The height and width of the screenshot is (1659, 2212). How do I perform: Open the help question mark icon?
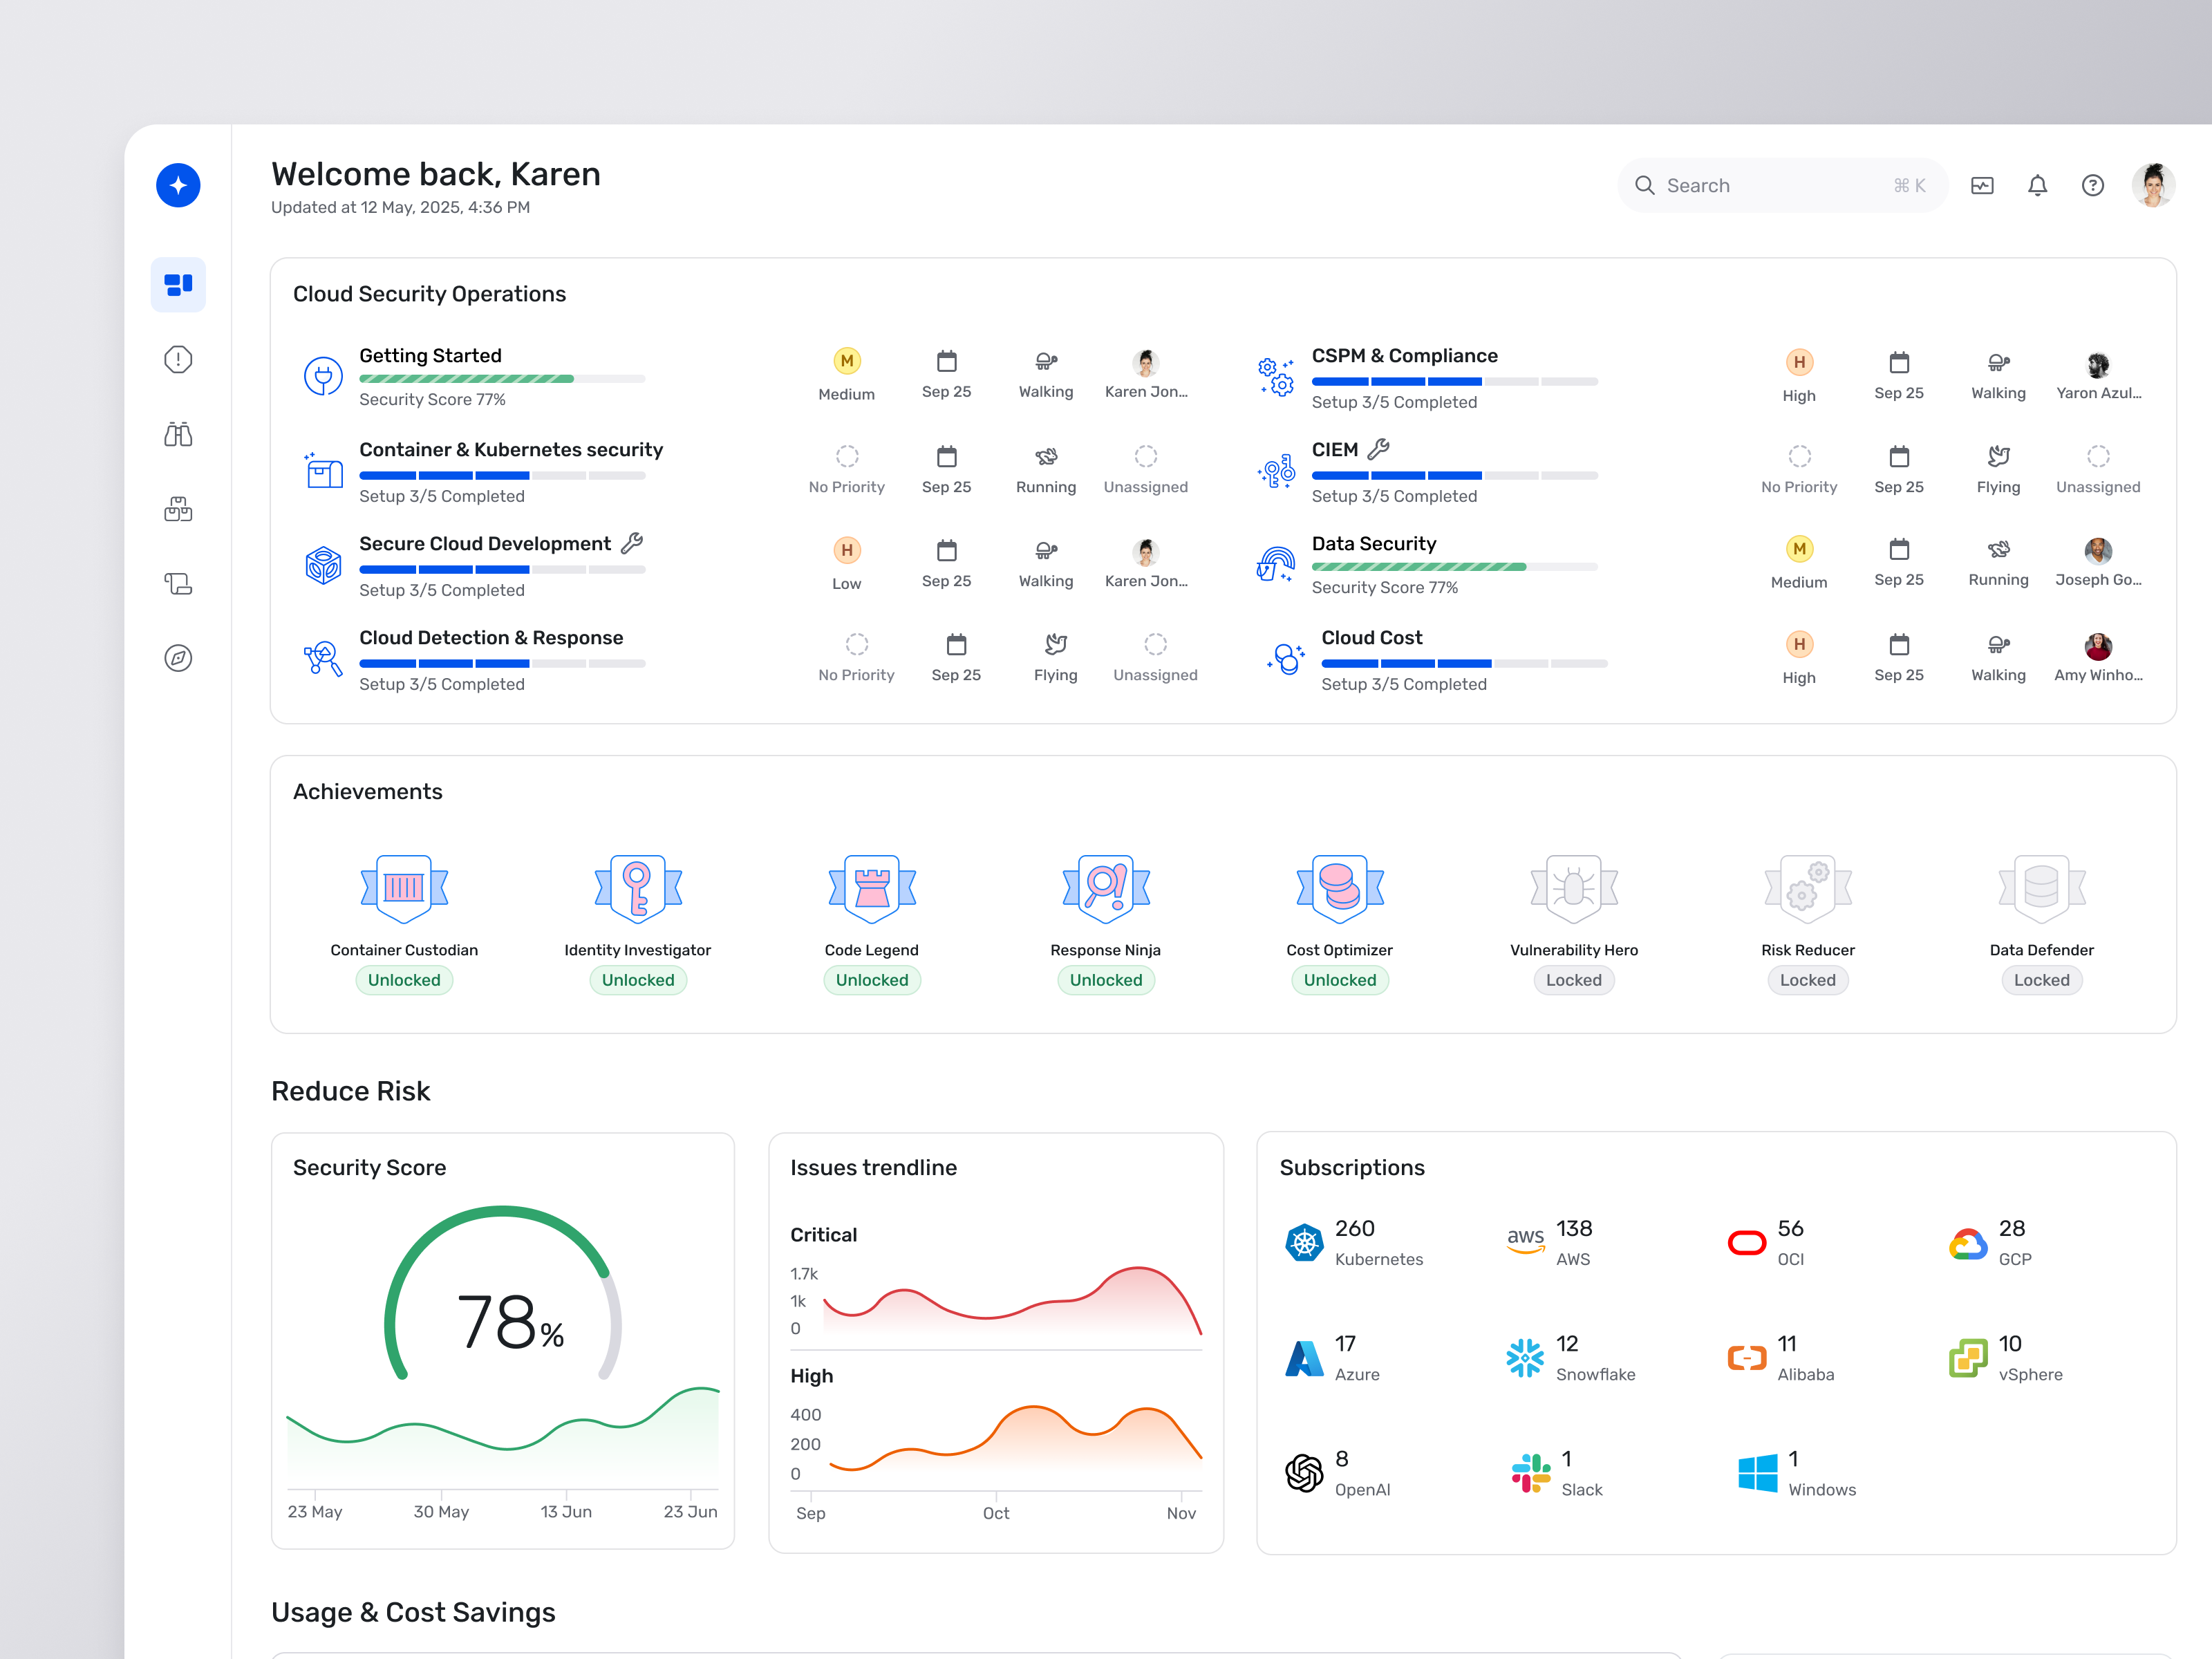(2092, 185)
